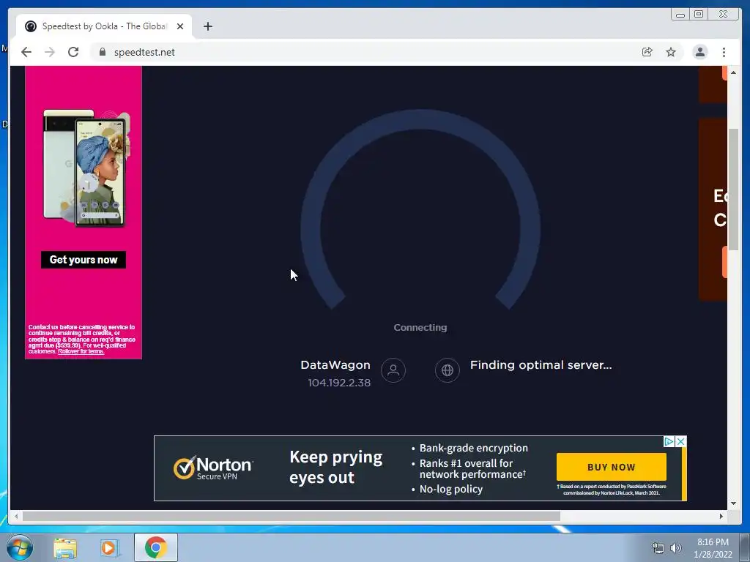Screen dimensions: 750x562
Task: Open the volume speaker tray icon
Action: tap(676, 548)
